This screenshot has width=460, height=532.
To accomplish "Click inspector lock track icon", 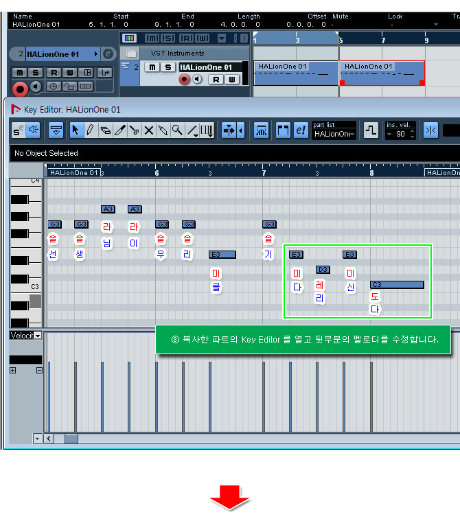I will click(69, 86).
